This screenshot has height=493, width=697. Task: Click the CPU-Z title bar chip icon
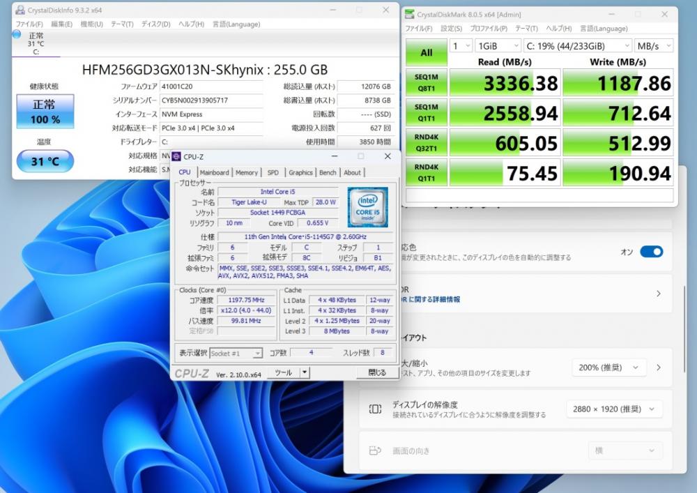176,156
